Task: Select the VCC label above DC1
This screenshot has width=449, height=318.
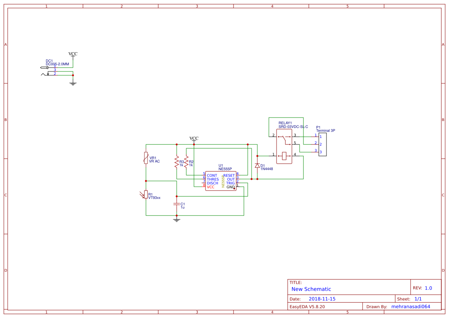Action: [73, 53]
